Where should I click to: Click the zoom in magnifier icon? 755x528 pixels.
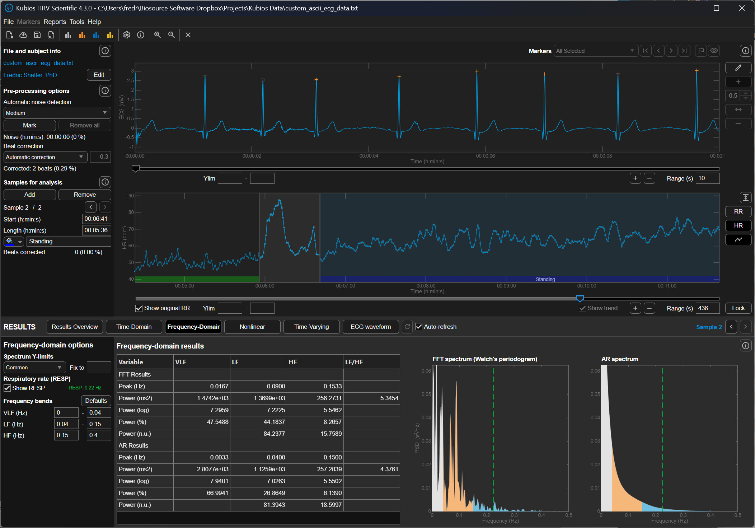click(157, 35)
